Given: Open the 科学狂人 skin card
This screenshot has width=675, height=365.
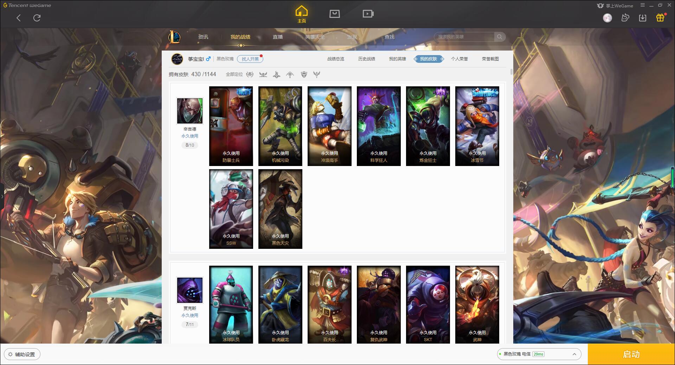Looking at the screenshot, I should click(379, 126).
